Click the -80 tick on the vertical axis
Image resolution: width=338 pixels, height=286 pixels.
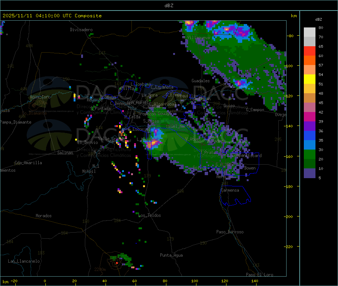(x=290, y=36)
